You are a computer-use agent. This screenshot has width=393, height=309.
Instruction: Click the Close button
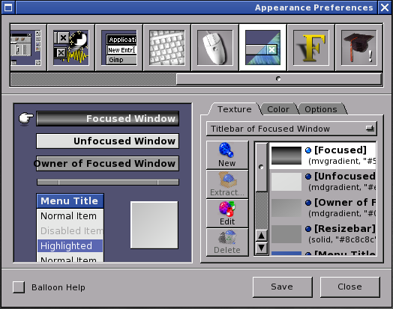point(350,287)
